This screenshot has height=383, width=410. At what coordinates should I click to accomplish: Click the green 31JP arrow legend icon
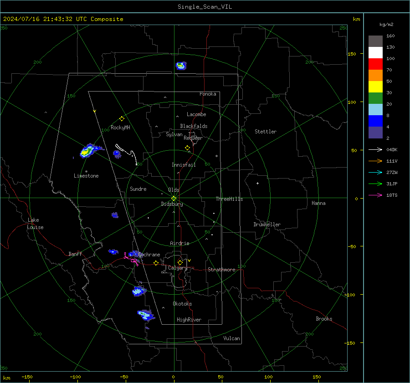coord(375,184)
